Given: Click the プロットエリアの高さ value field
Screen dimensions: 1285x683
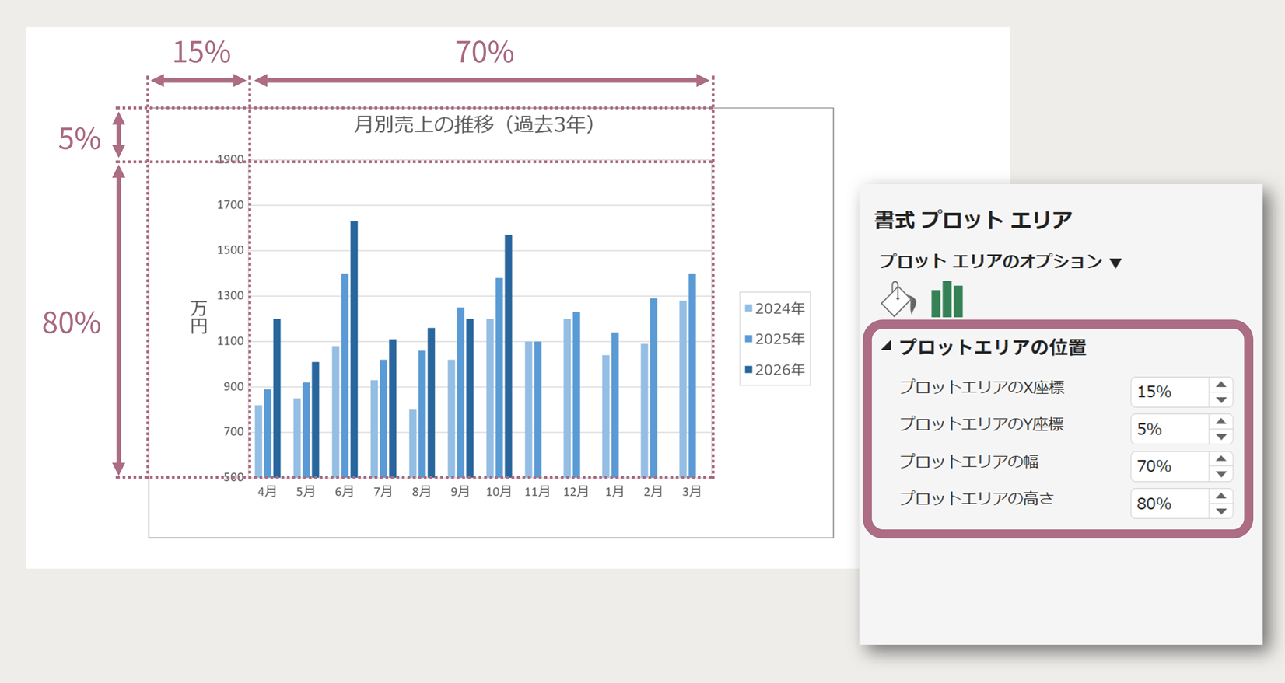Looking at the screenshot, I should point(1170,504).
